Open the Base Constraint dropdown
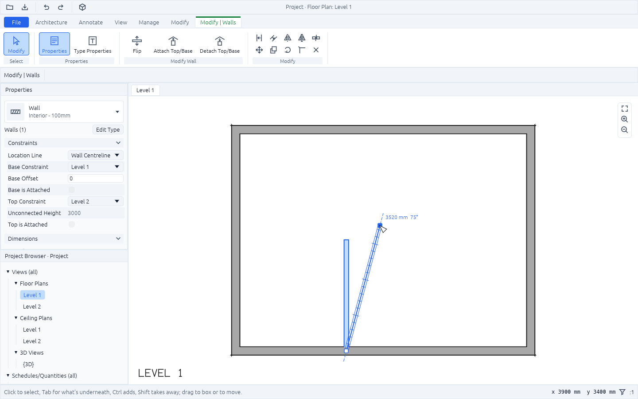Screen dimensions: 638x399 tap(96, 167)
